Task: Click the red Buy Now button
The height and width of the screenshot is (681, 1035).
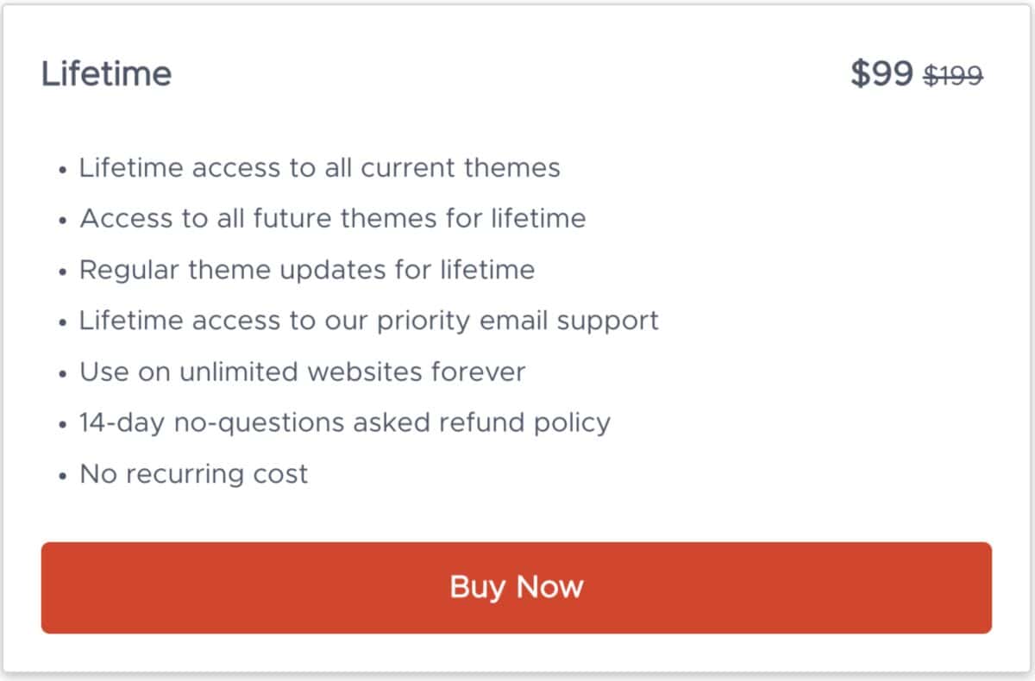Action: tap(516, 588)
